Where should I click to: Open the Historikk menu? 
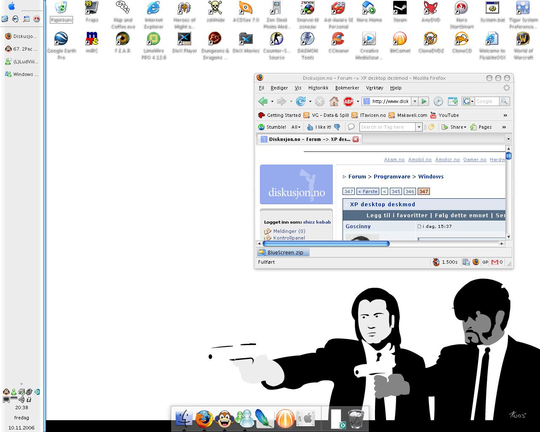[x=319, y=88]
